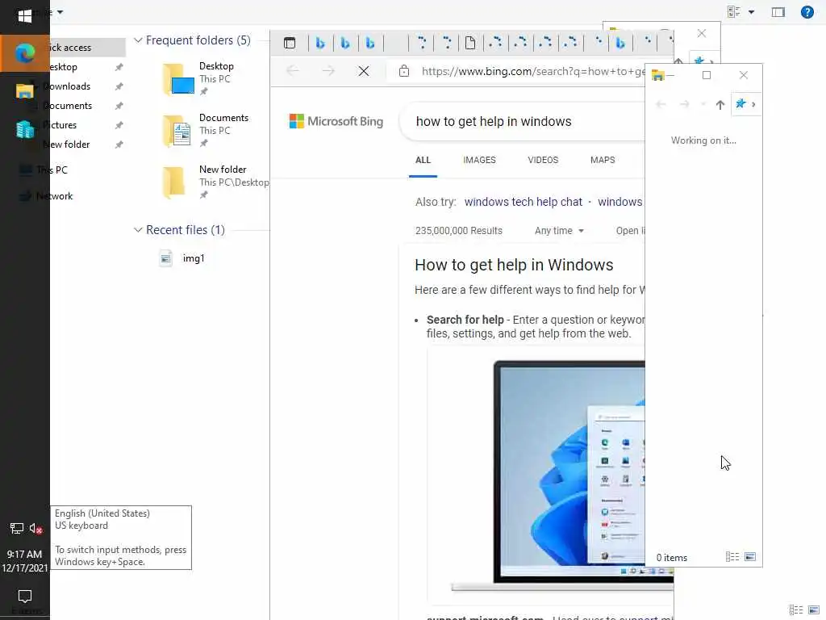The height and width of the screenshot is (620, 826).
Task: Select New folder in navigation pane
Action: tap(66, 145)
